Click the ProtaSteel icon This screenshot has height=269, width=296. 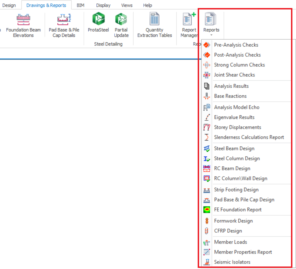coord(98,19)
